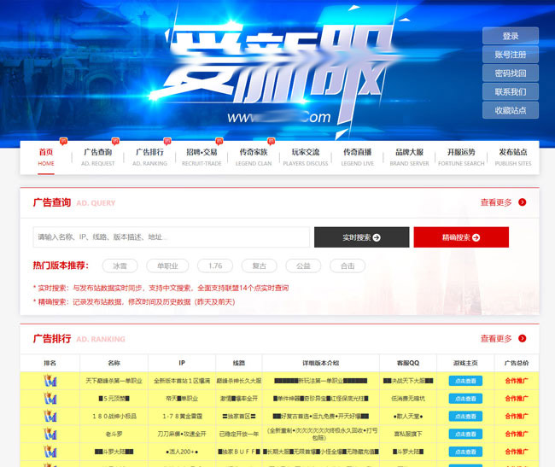This screenshot has height=467, width=555.
Task: Click the hot badge above 招聘•交易 tab
Action: tap(219, 142)
